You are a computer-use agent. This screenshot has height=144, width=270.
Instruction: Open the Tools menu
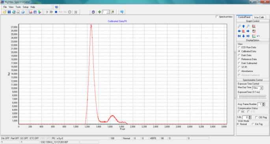(18, 7)
